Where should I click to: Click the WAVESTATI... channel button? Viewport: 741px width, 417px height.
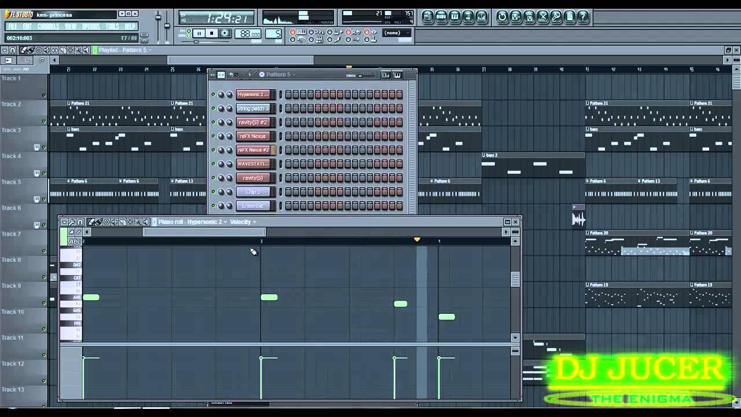tap(252, 164)
